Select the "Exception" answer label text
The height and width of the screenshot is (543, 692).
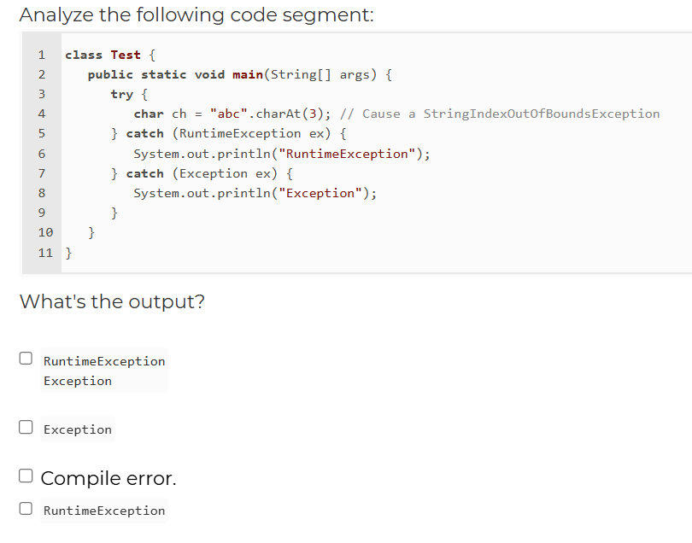tap(77, 429)
